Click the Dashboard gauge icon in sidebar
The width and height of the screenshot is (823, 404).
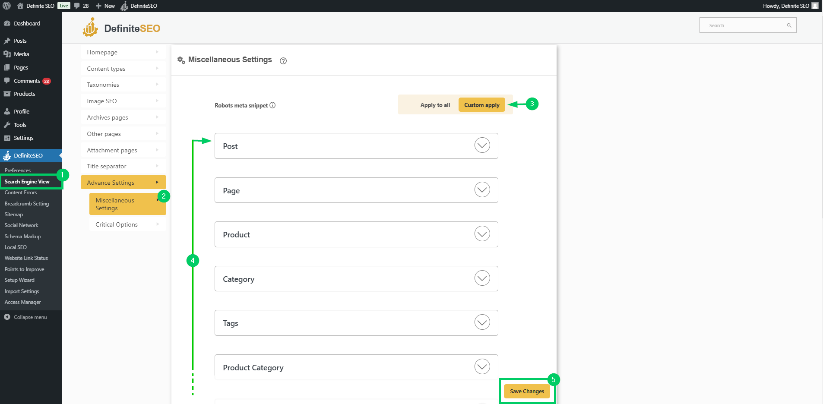click(x=7, y=23)
